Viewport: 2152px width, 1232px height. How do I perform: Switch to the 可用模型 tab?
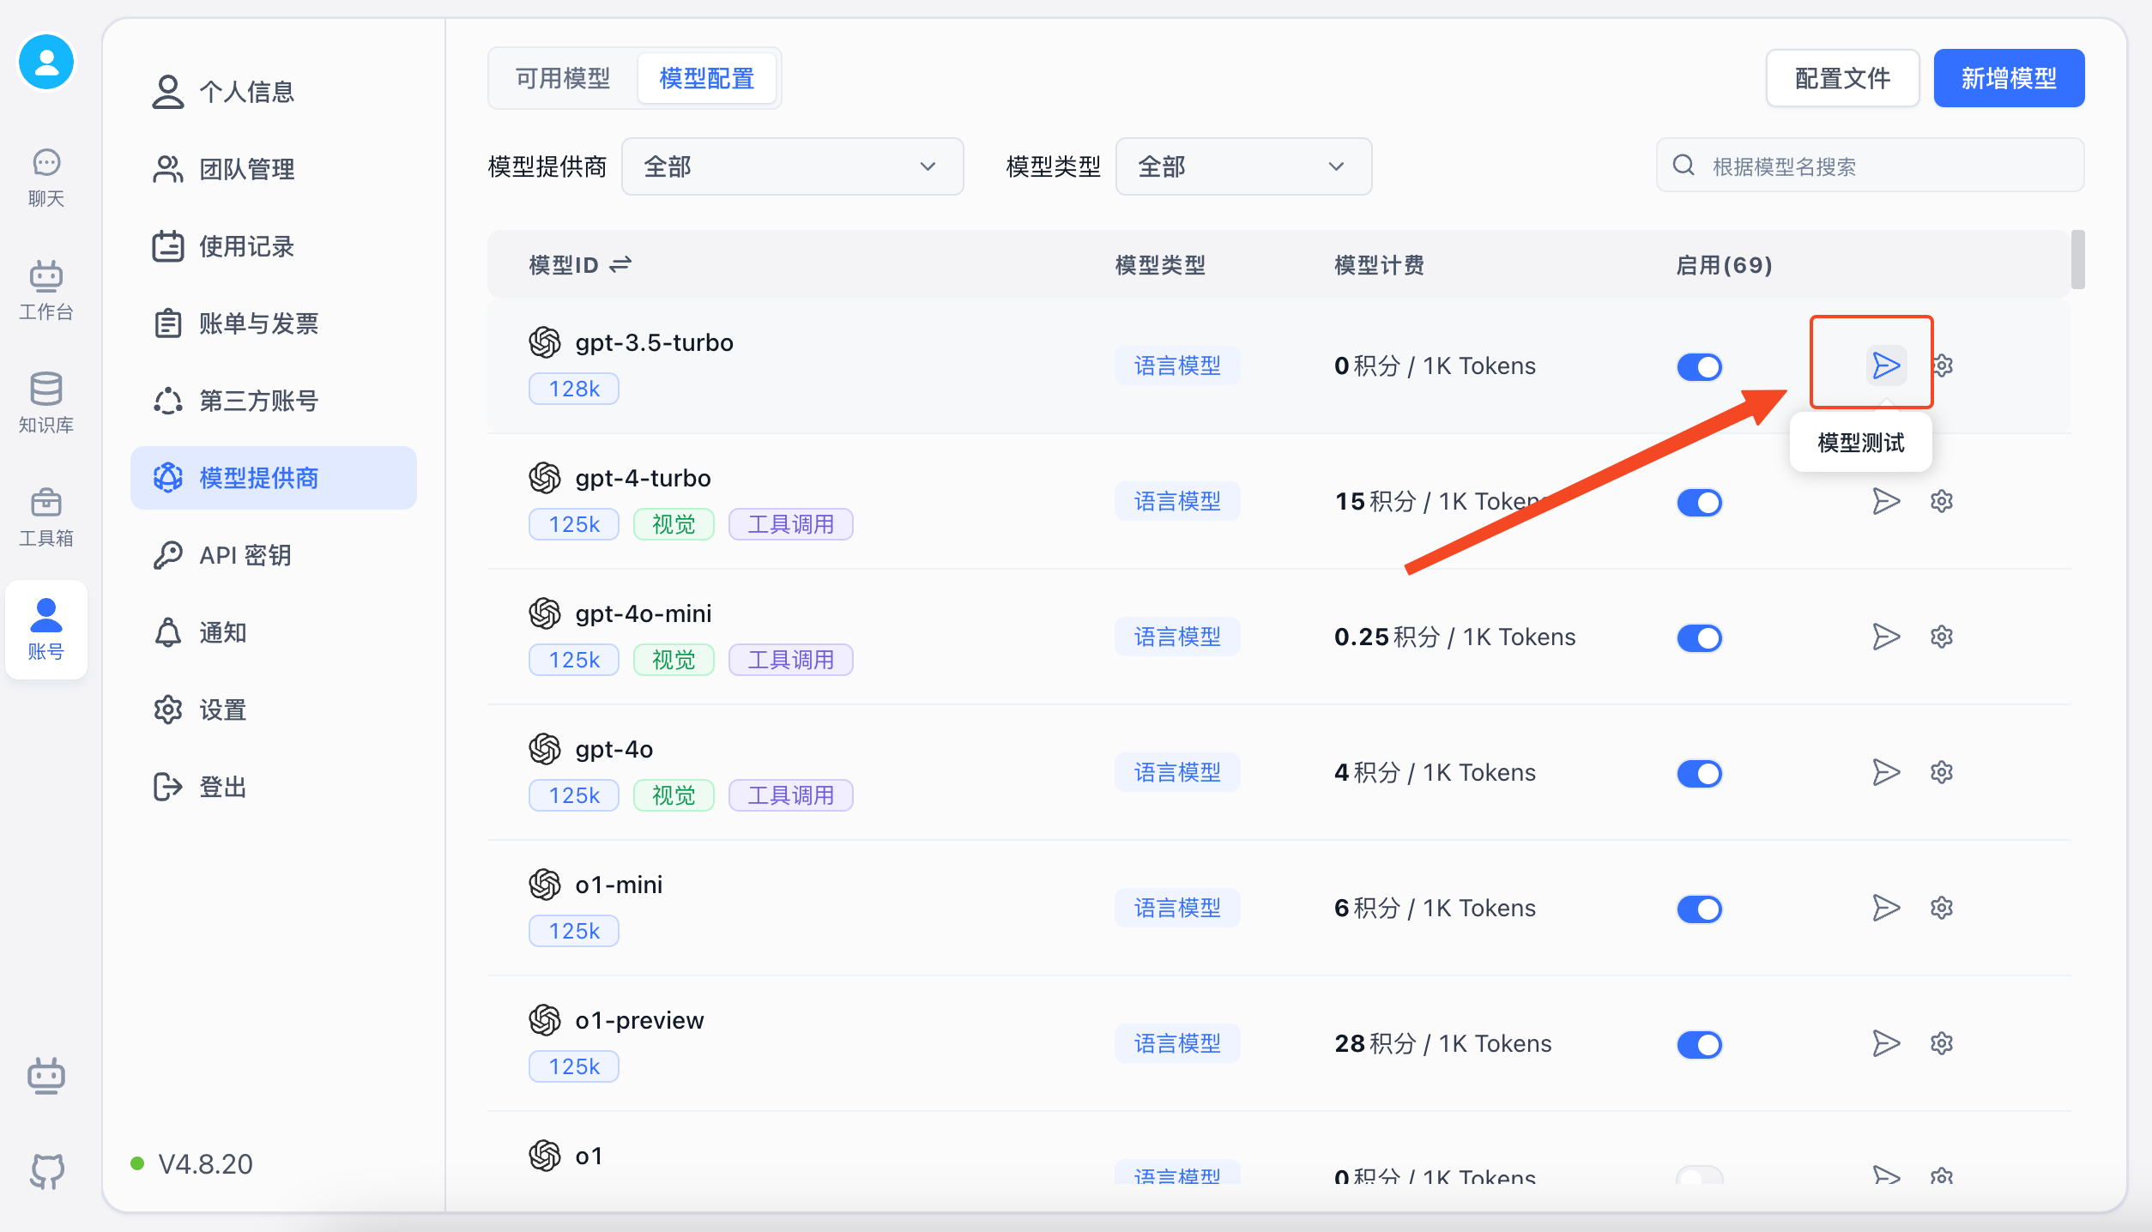click(x=563, y=79)
